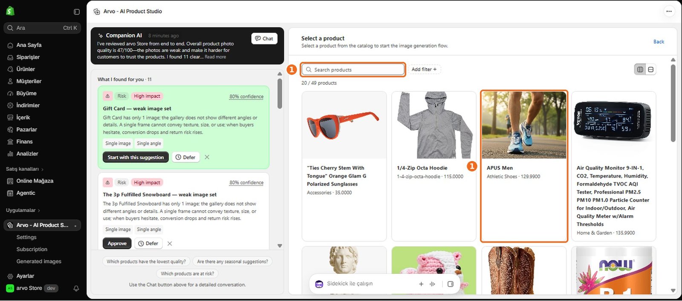Click the product list scrollbar down arrow

tap(673, 291)
